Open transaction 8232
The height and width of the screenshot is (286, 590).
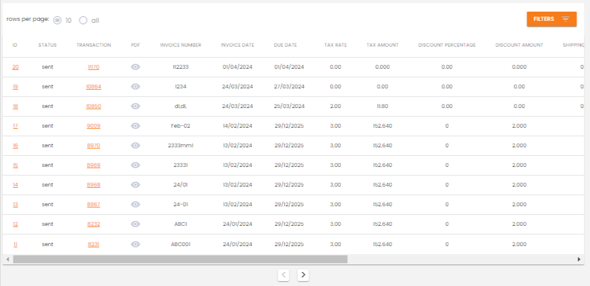93,224
